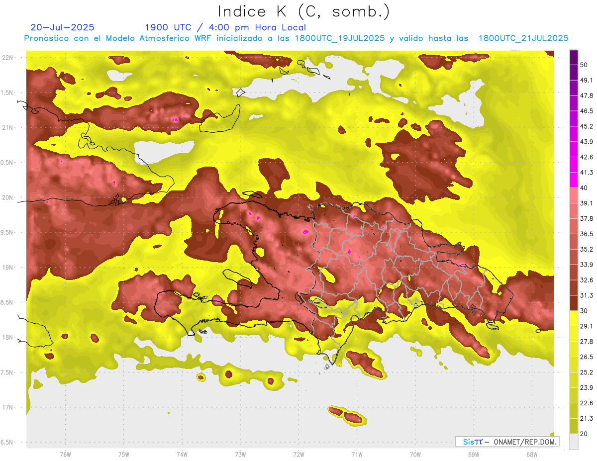Screen dimensions: 597x461
Task: Select the light gray swatch below 20
Action: click(x=574, y=442)
